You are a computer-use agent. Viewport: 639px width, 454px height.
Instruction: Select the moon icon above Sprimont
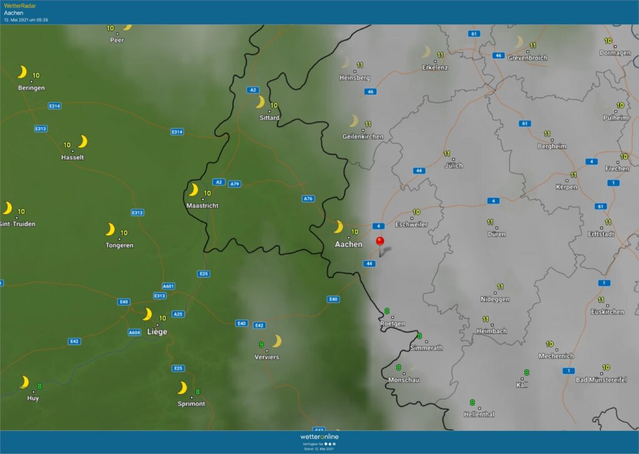tap(182, 388)
